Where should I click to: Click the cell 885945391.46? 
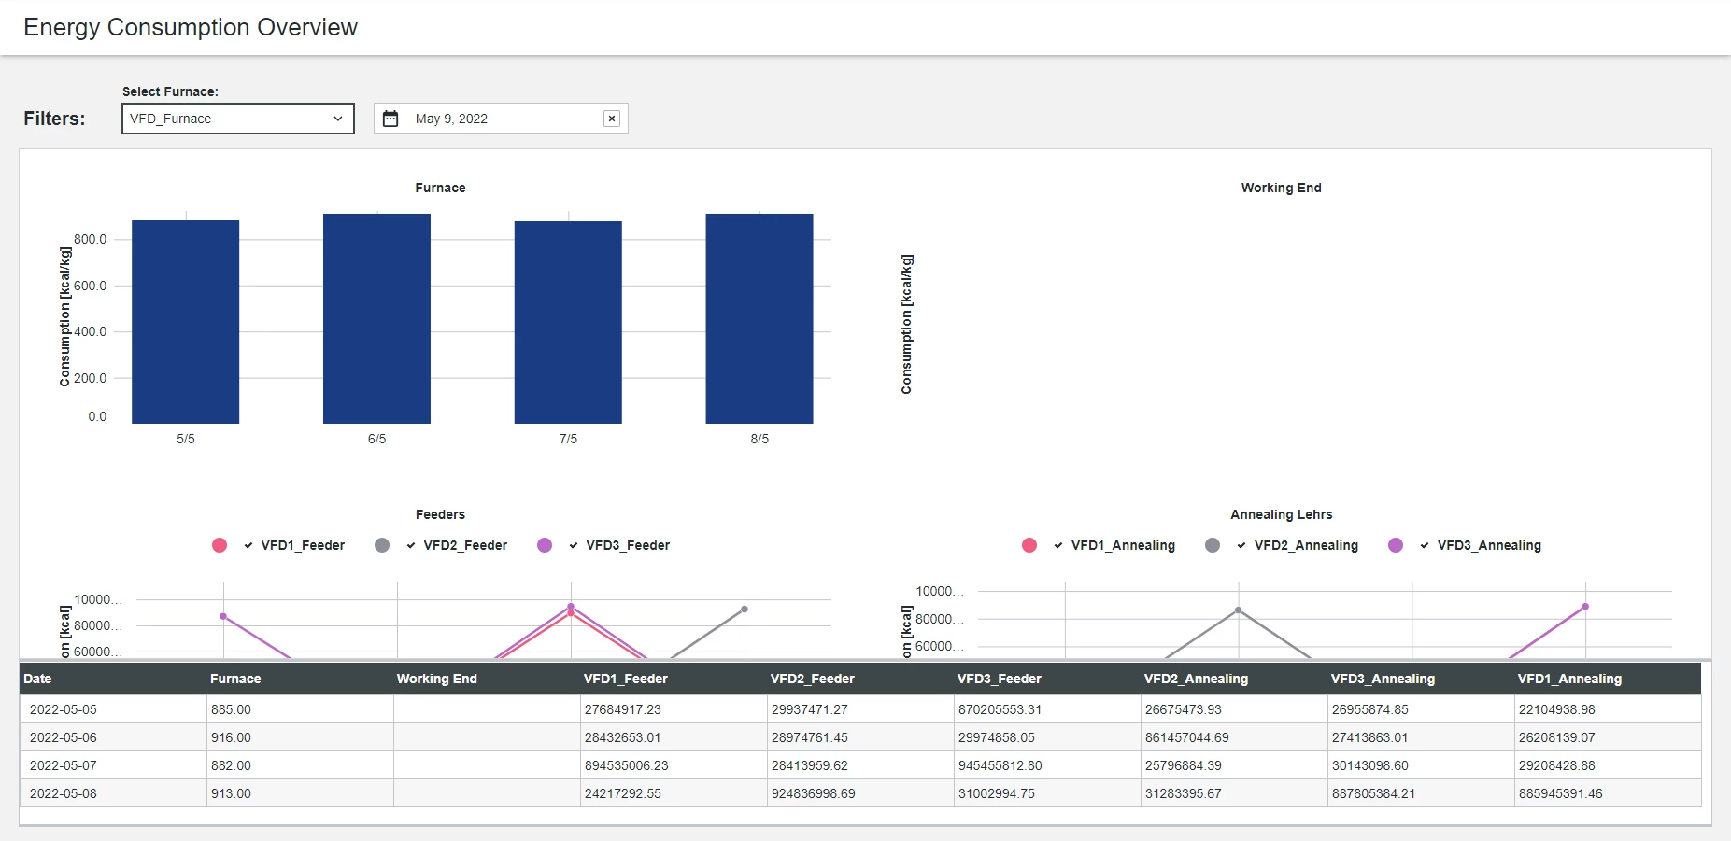1608,793
